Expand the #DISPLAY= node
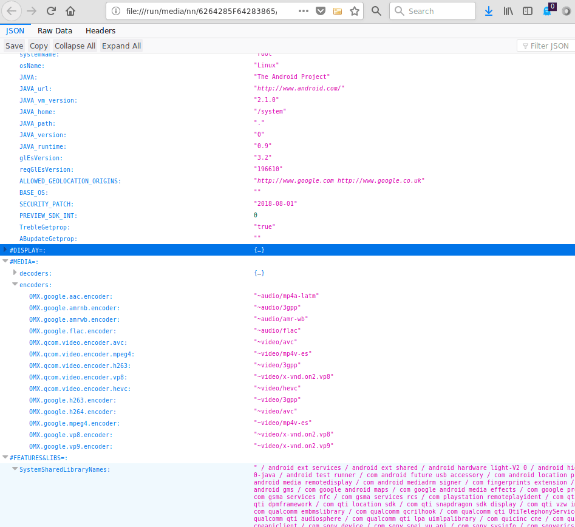 point(5,250)
